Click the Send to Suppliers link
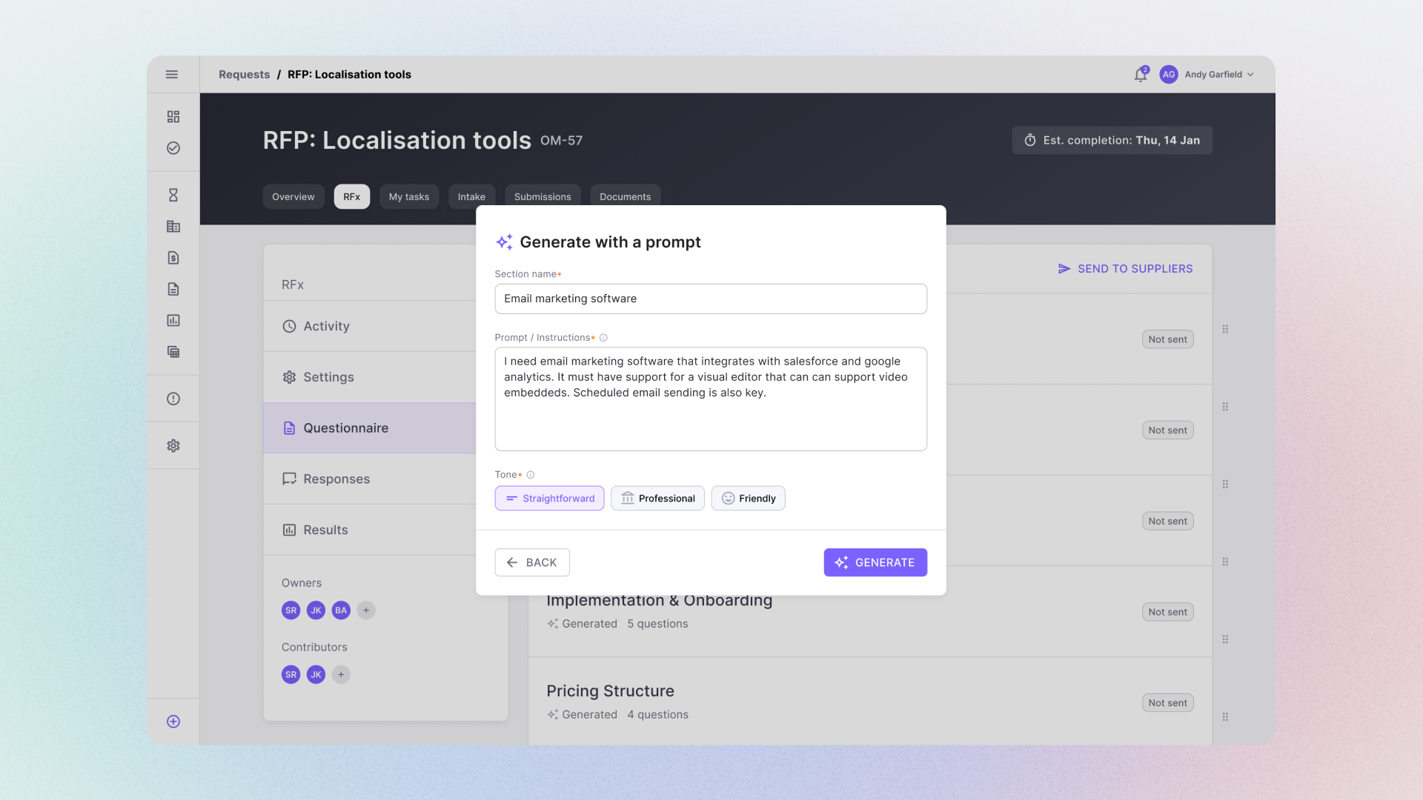Image resolution: width=1423 pixels, height=800 pixels. [x=1124, y=269]
